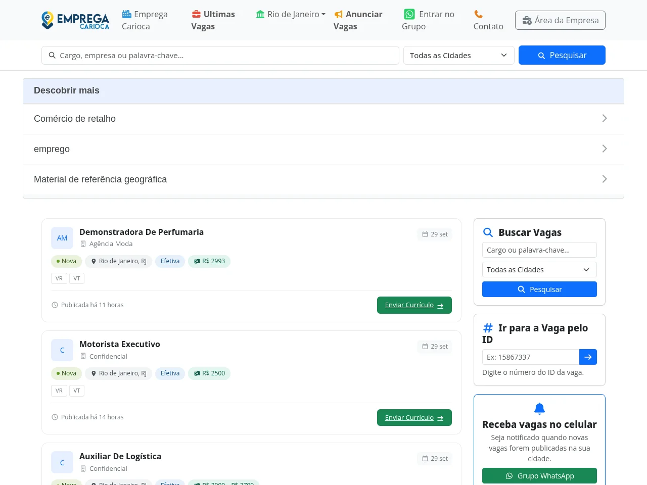
Task: Click the VR benefit tag on Demonstradora job
Action: 59,278
